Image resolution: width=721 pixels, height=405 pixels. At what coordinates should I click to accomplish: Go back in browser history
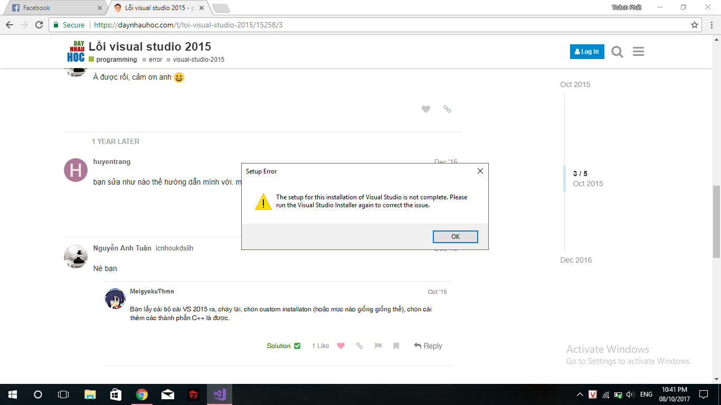(10, 25)
